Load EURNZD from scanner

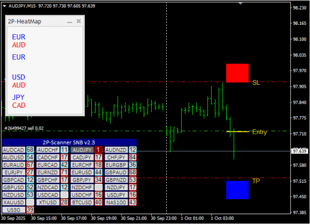point(48,172)
